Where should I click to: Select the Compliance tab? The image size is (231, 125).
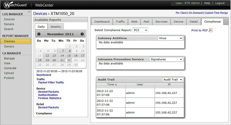[x=212, y=22]
